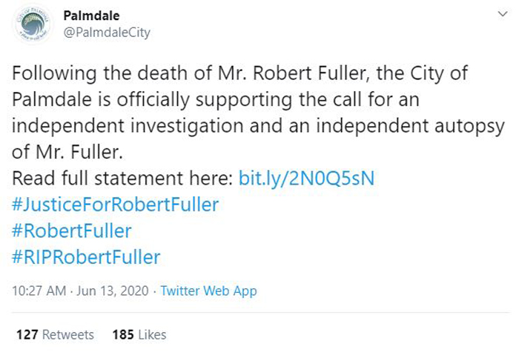Open the @PalmdaleCity handle link
The image size is (519, 355).
[107, 33]
